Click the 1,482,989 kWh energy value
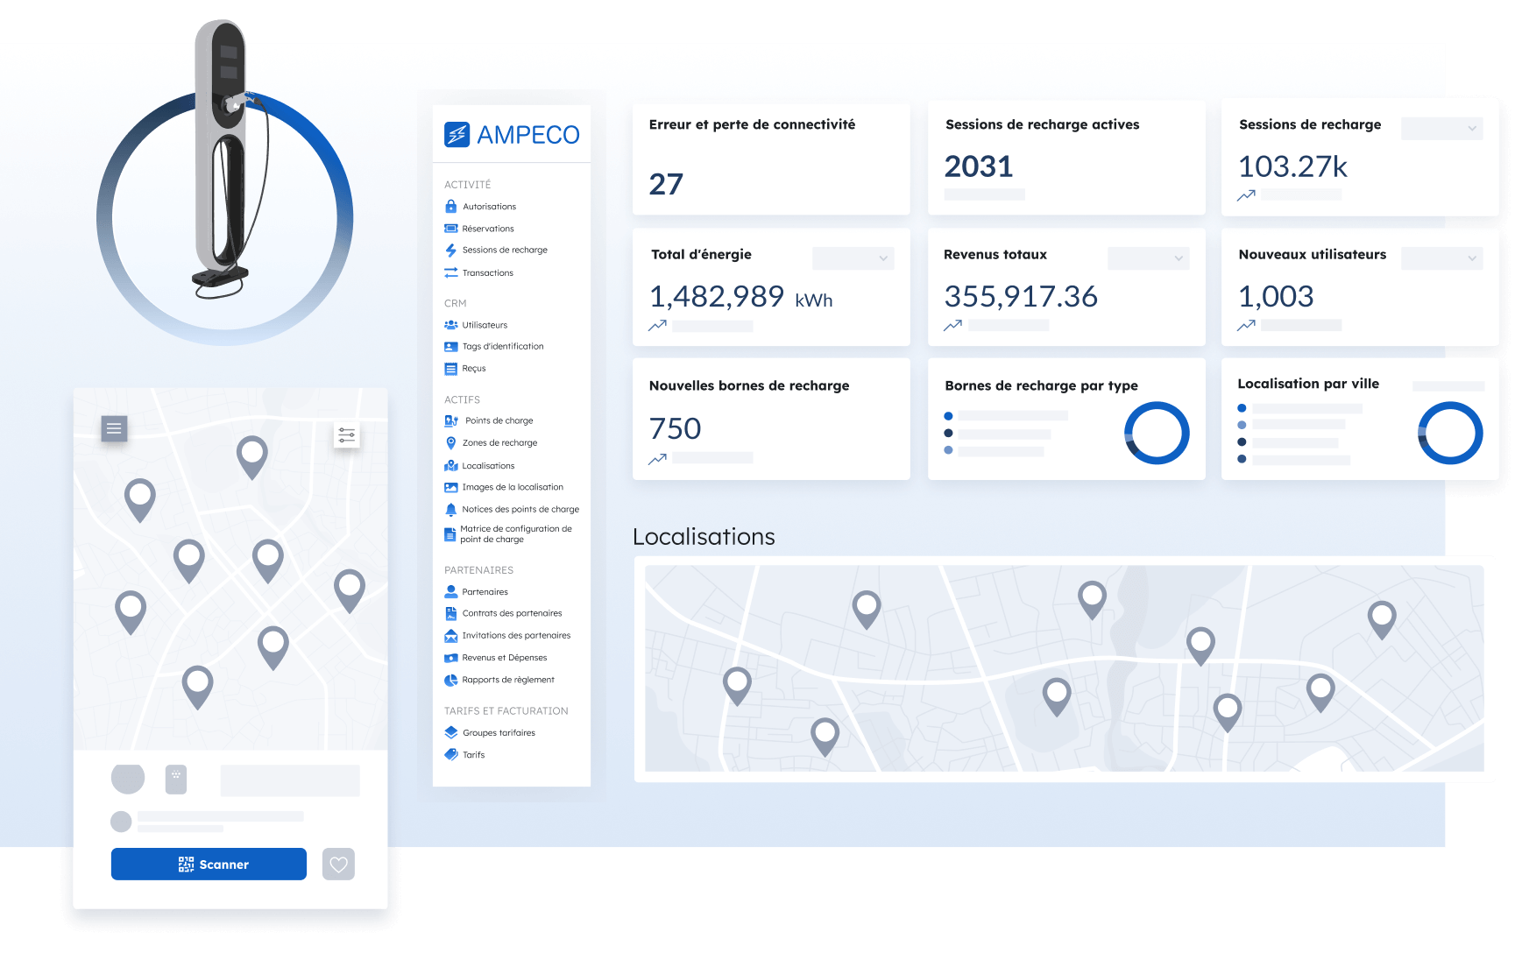Viewport: 1522px width, 960px height. 740,297
